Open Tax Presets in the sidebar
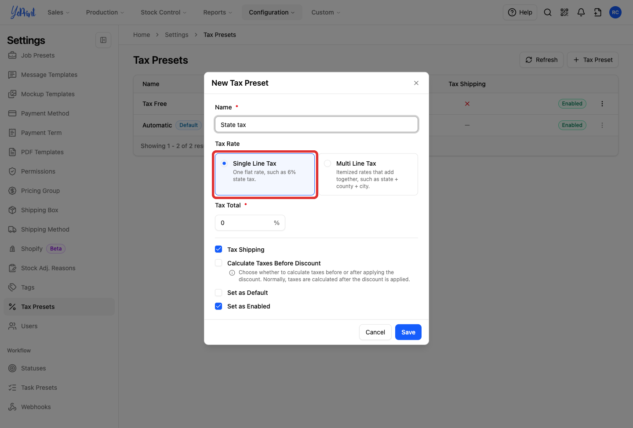Image resolution: width=633 pixels, height=428 pixels. click(x=59, y=307)
